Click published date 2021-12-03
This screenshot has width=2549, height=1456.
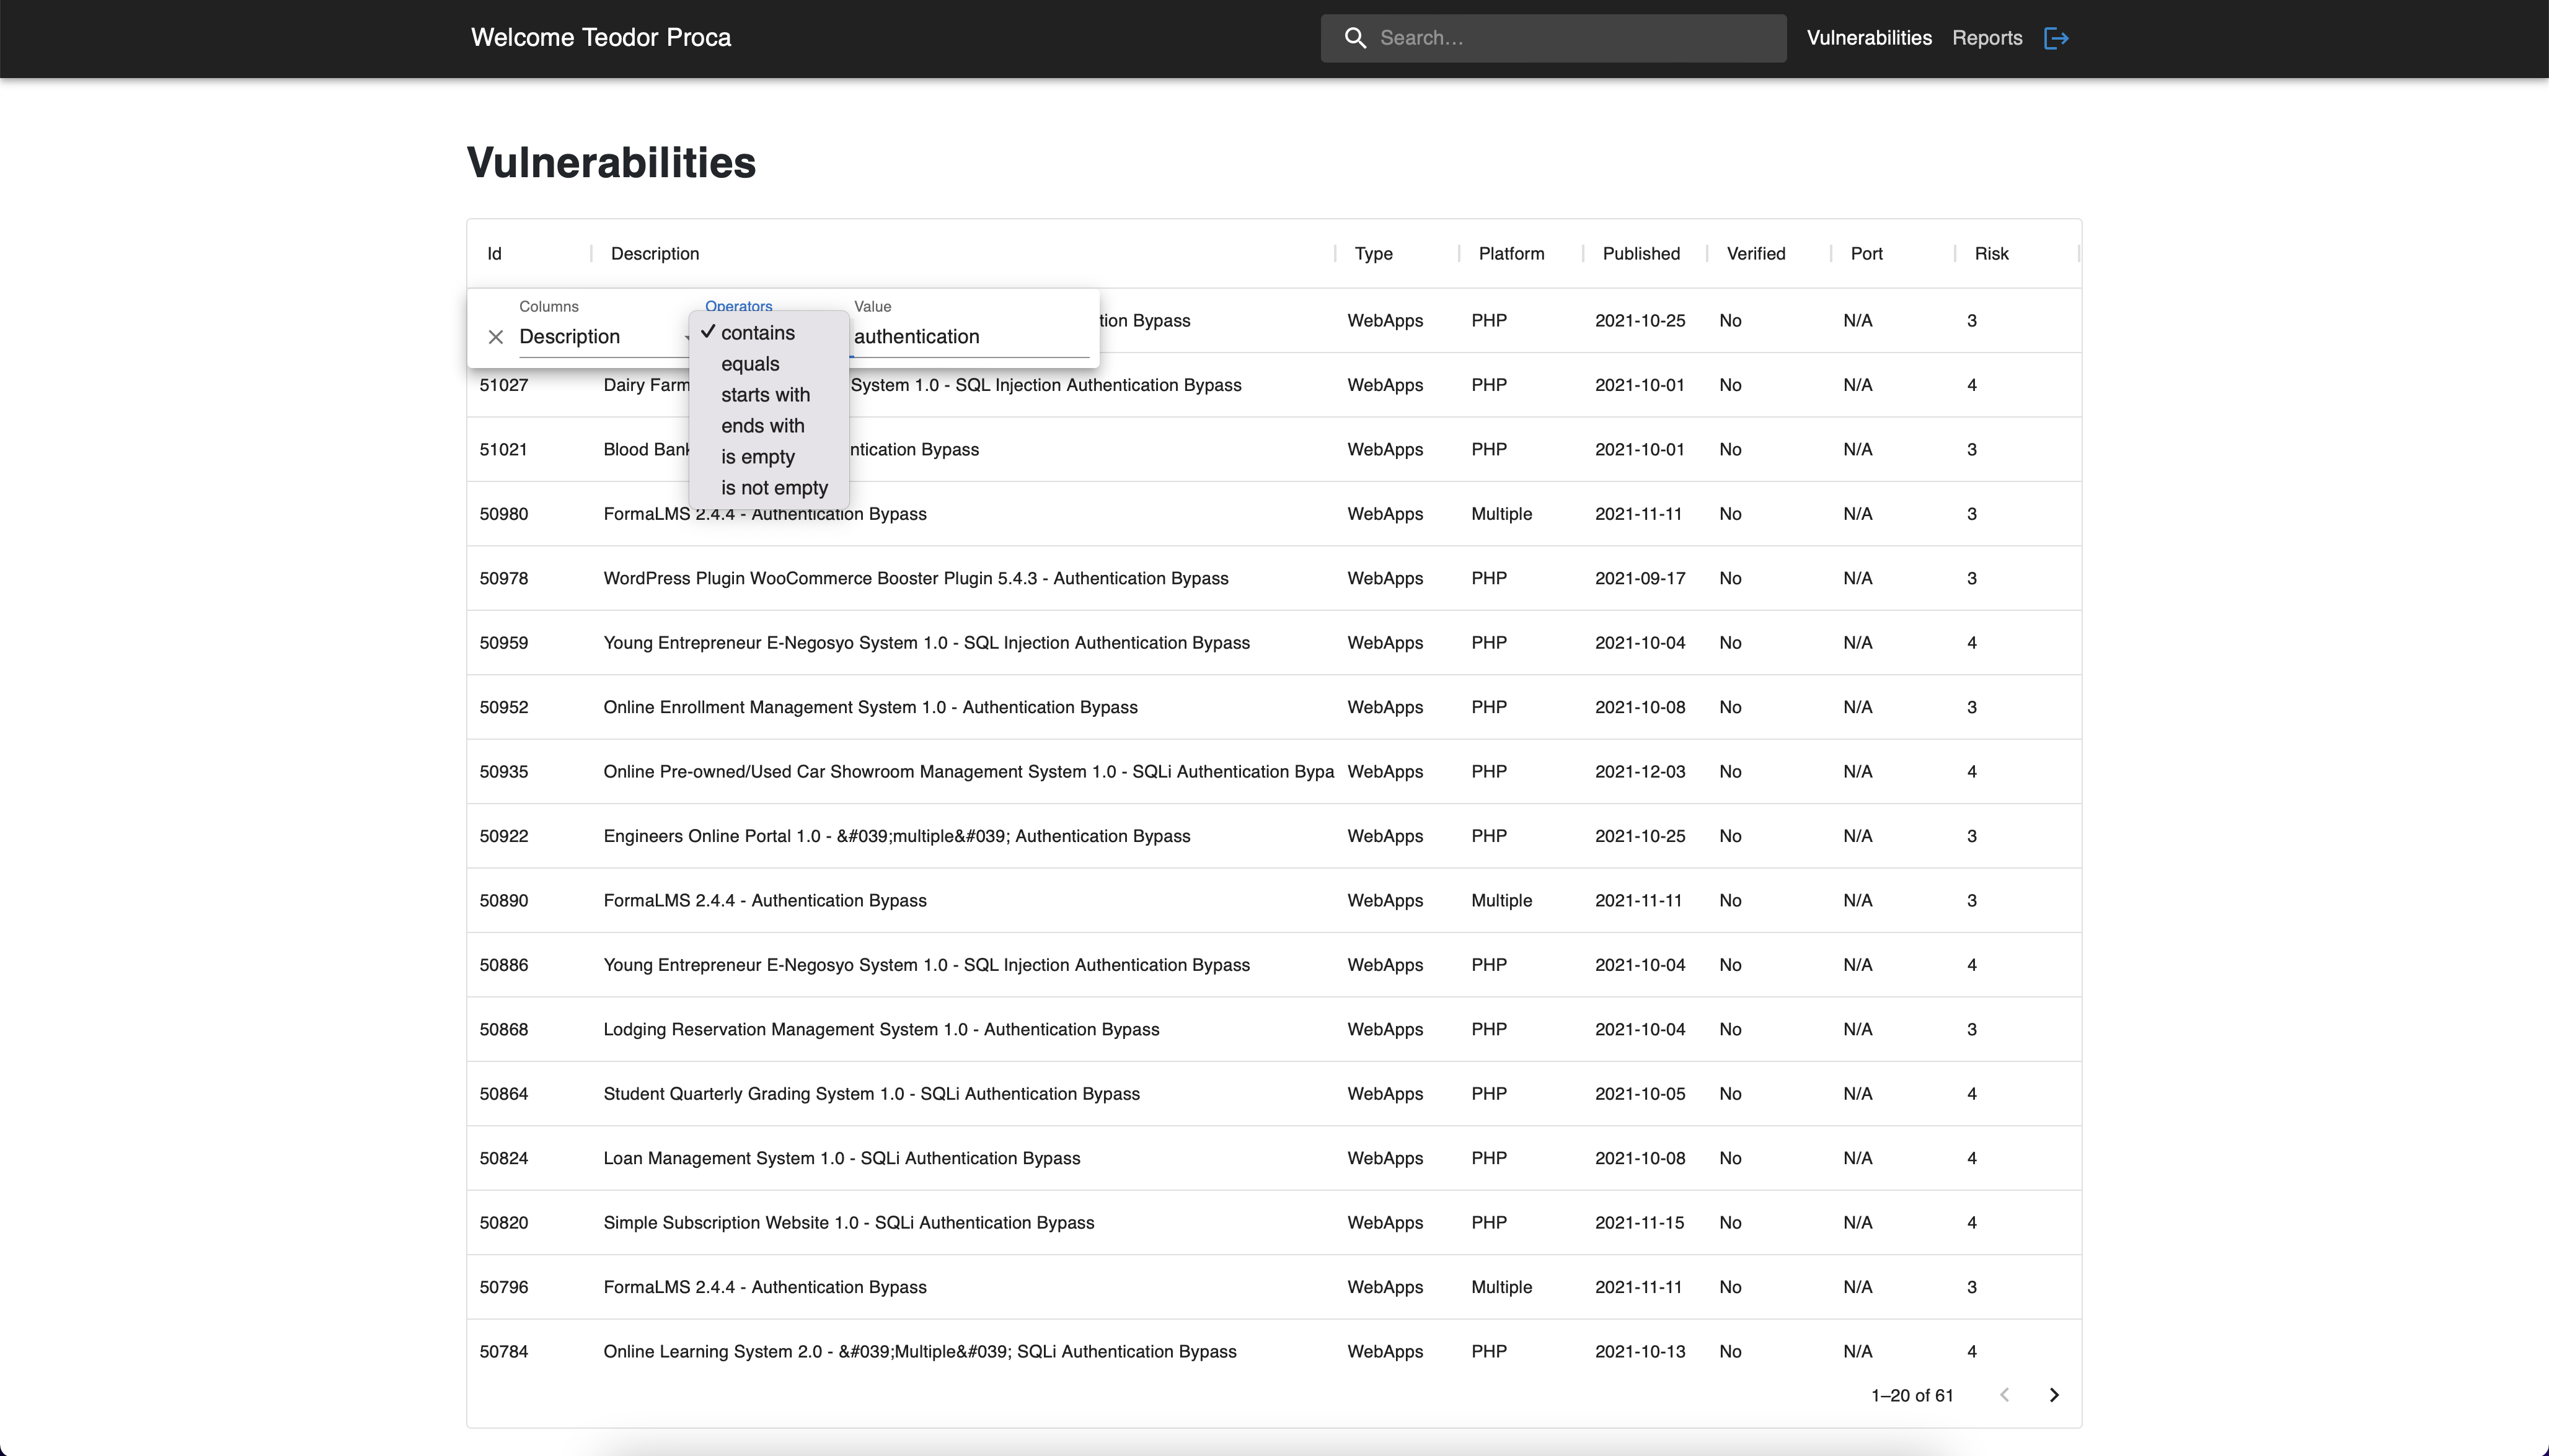pyautogui.click(x=1640, y=772)
